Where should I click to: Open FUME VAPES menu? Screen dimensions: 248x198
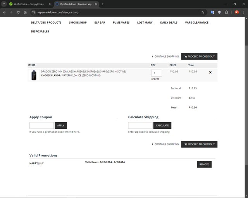pyautogui.click(x=121, y=22)
